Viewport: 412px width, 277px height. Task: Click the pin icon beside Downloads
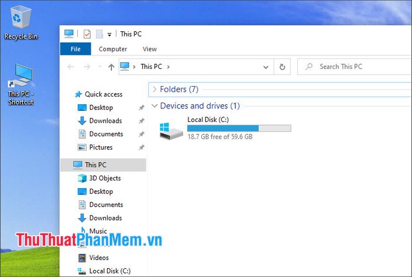pyautogui.click(x=142, y=120)
